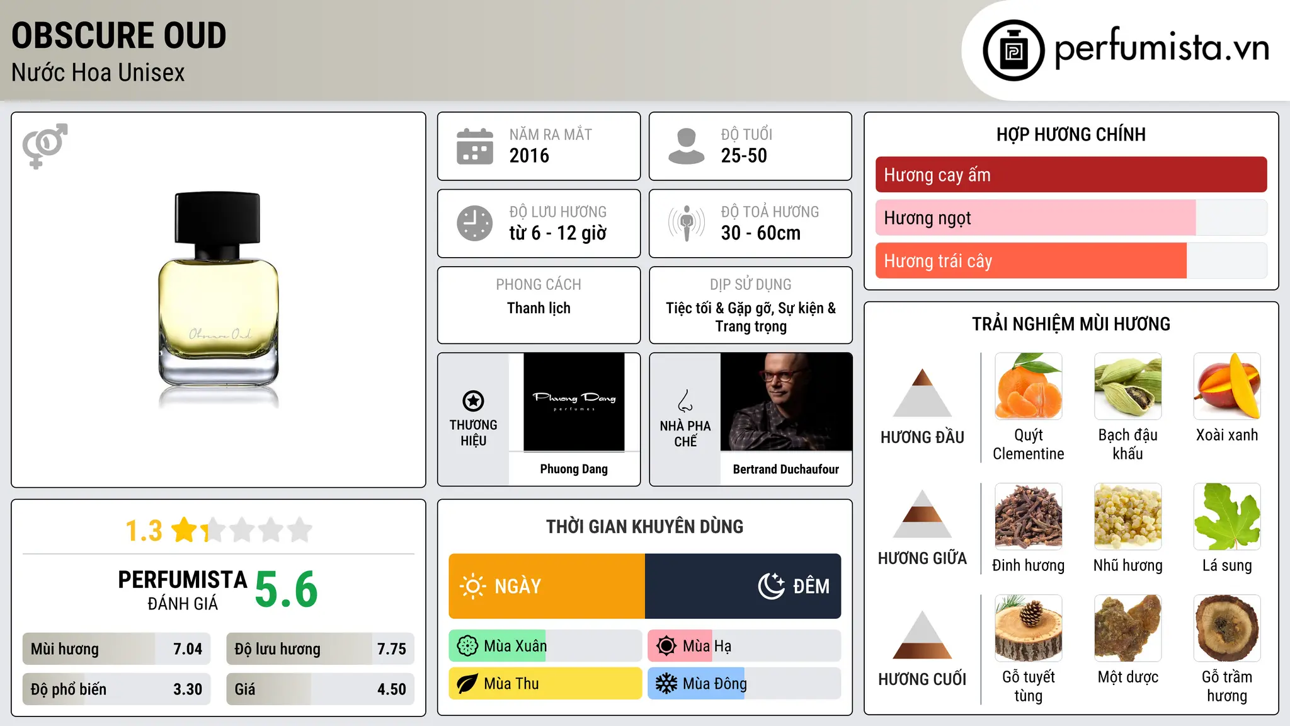1290x726 pixels.
Task: Click the flower icon for Mùa Xuân
Action: click(x=467, y=646)
